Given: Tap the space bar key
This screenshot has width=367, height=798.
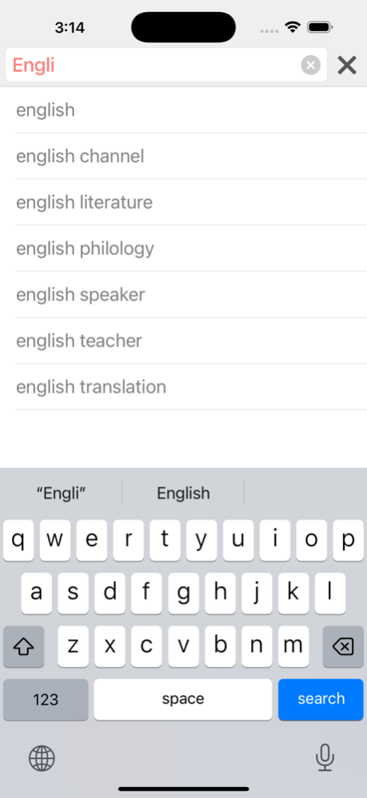Looking at the screenshot, I should 183,700.
